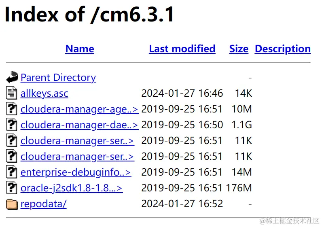Screen dimensions: 322x227
Task: Open the oracle-j2sdk1.8-1.8...> file link
Action: pos(72,189)
